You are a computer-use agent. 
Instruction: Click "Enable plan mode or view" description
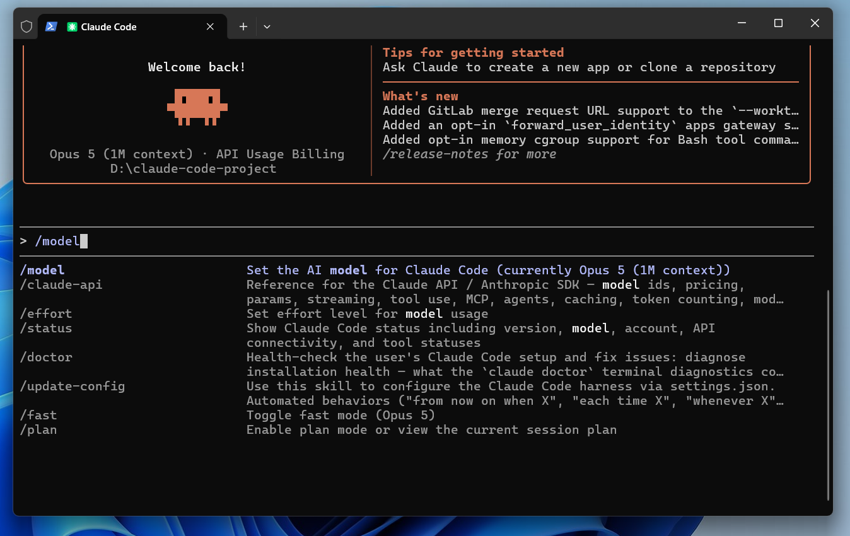431,429
